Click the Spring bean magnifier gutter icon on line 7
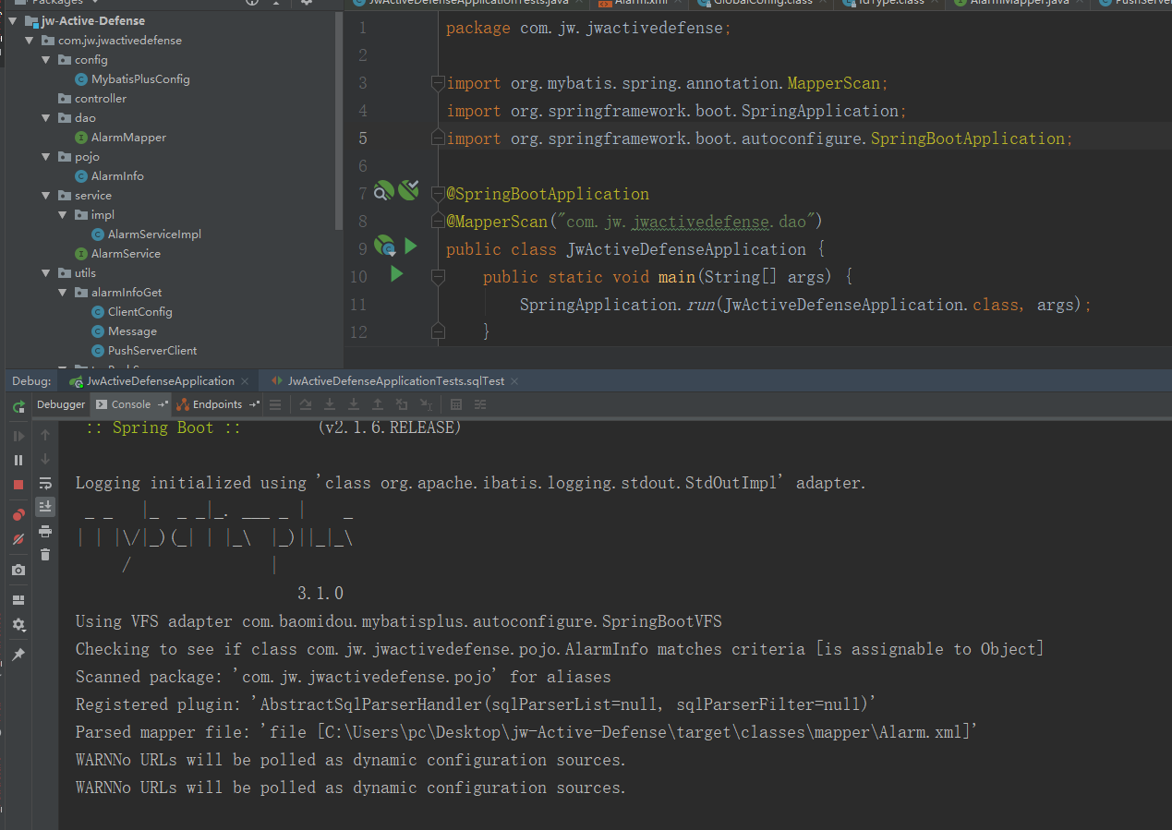Viewport: 1172px width, 830px height. (384, 191)
